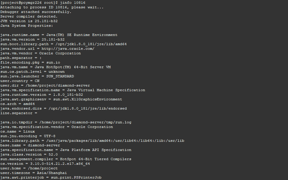The image size is (288, 180).
Task: Click the java.endorsed.dirs path line
Action: click(x=64, y=108)
